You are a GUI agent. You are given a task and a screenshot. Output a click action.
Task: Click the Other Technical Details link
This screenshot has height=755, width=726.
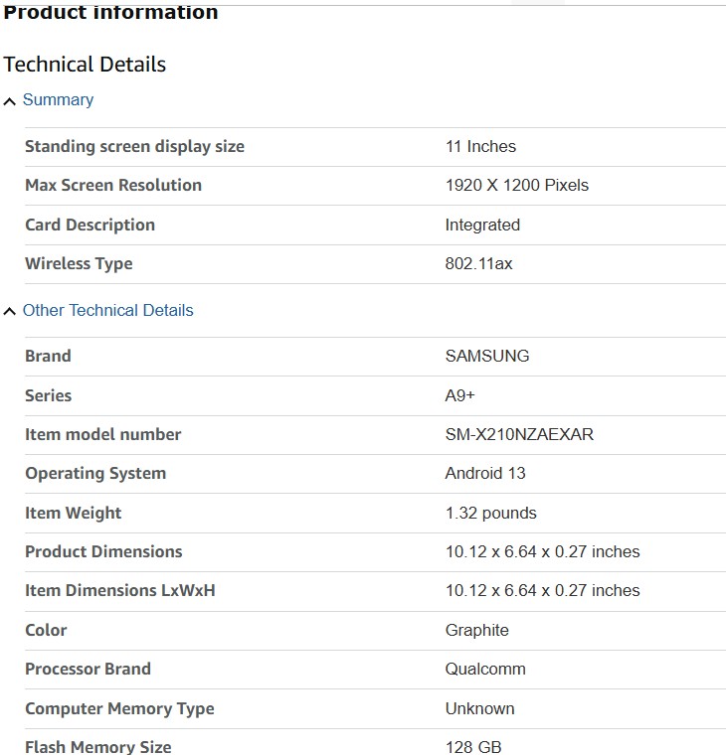point(107,311)
